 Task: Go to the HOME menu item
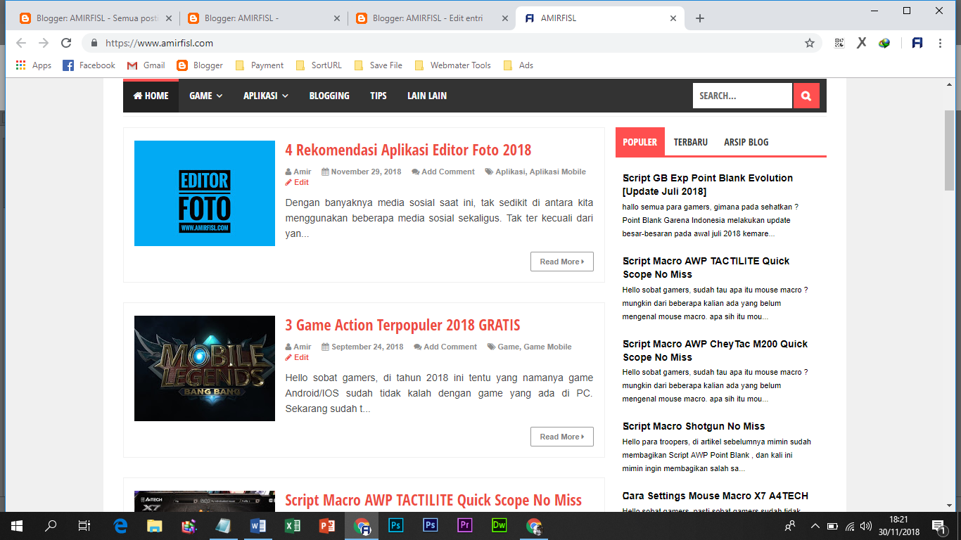(x=151, y=96)
